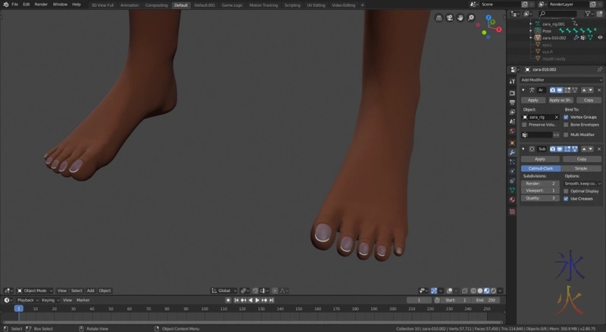Screen dimensions: 606x332
Task: Expand the zara_rig.001 tree item
Action: [530, 23]
